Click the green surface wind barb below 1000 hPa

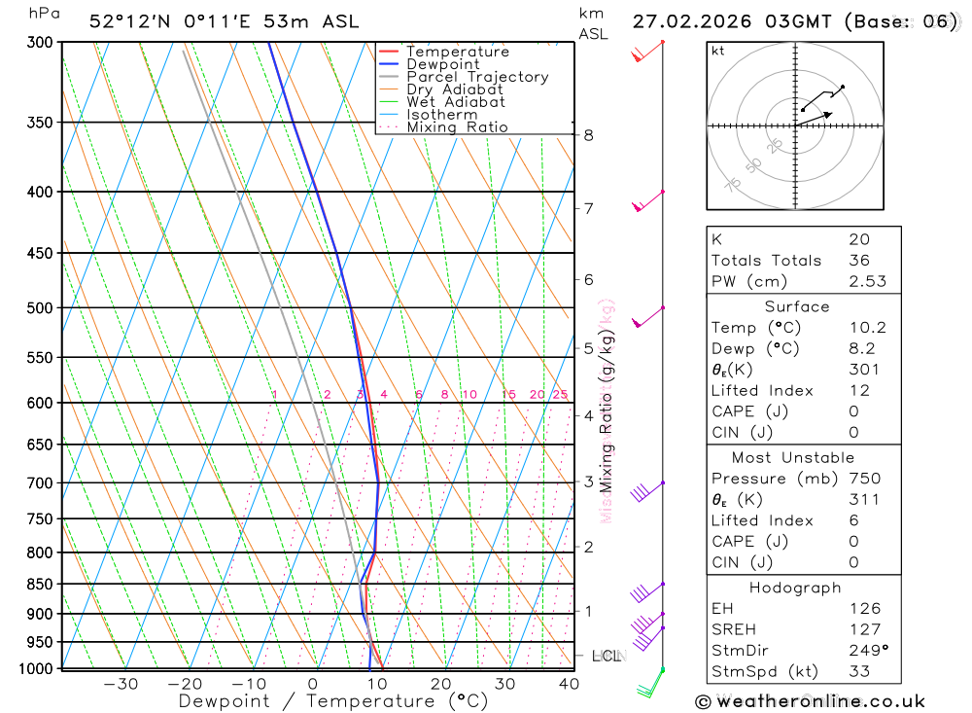click(x=651, y=683)
